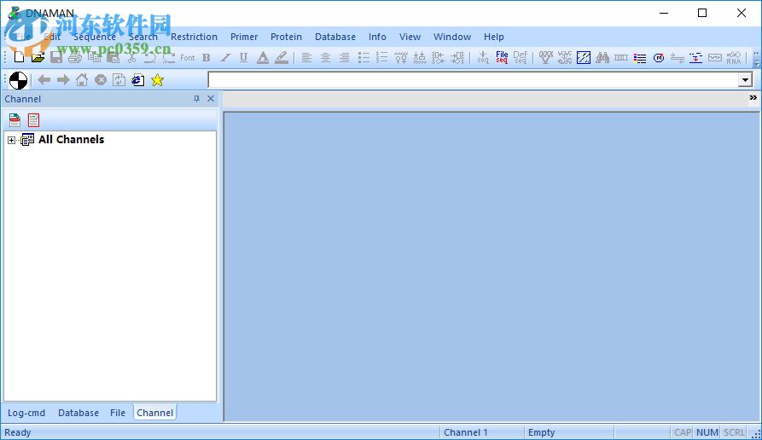Viewport: 762px width, 440px height.
Task: Choose the font color A tool
Action: pos(263,57)
